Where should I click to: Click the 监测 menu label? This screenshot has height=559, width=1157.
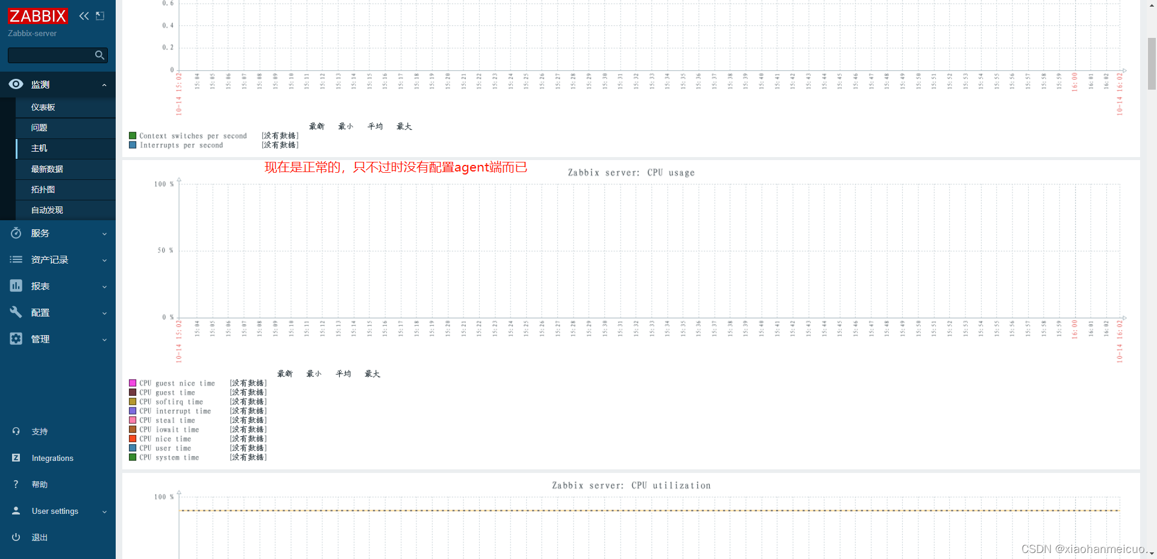click(40, 85)
